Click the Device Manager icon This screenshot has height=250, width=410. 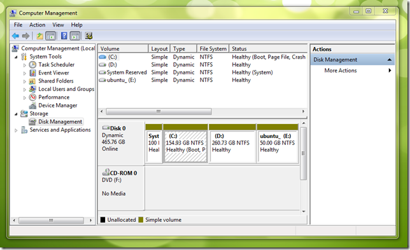coord(32,106)
